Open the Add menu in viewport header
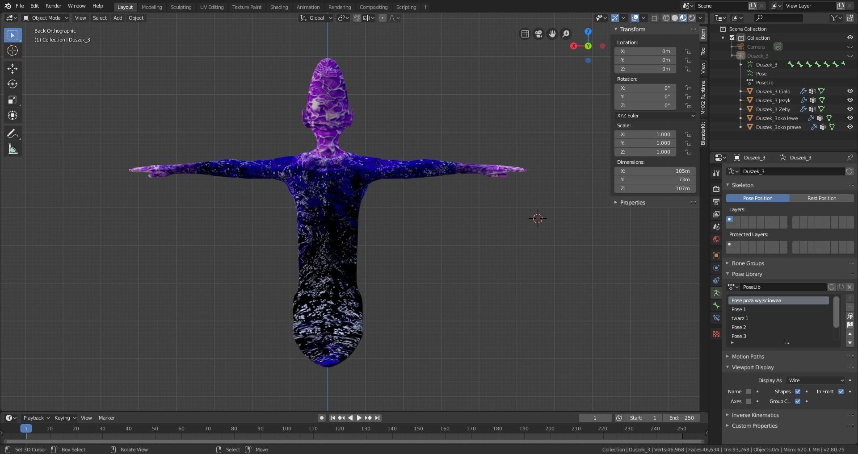 coord(118,18)
